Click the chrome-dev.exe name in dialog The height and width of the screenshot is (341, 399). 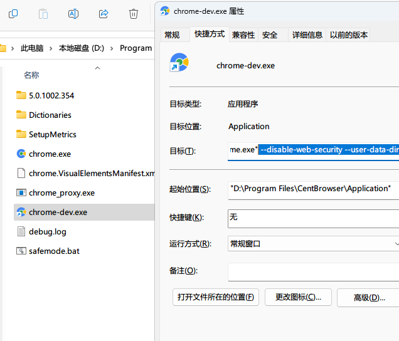245,66
